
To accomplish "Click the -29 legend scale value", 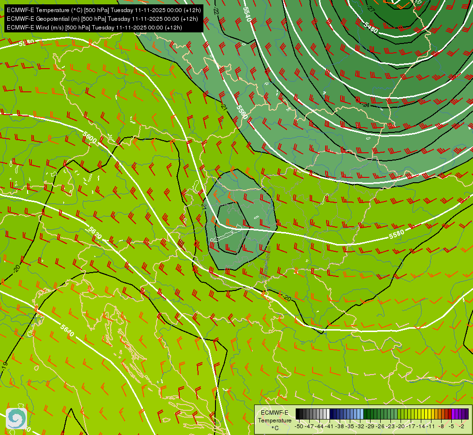I will coord(370,426).
